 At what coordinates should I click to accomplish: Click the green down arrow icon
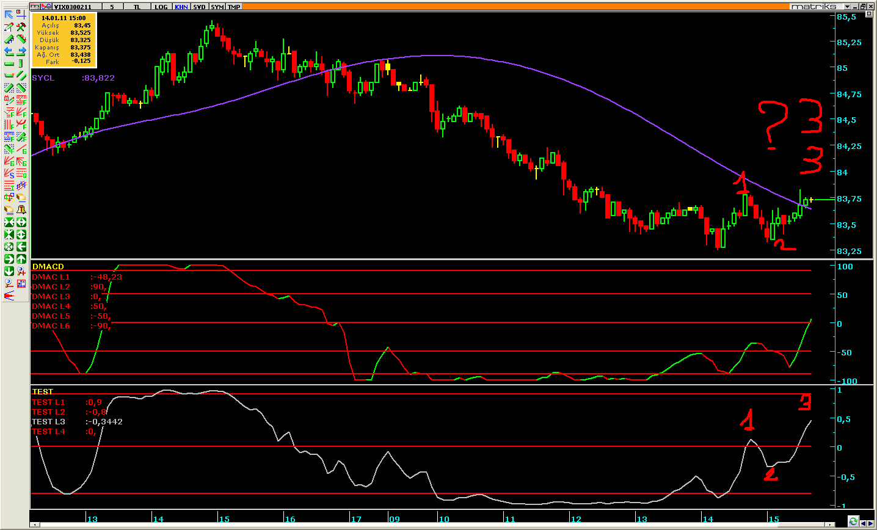pos(9,271)
